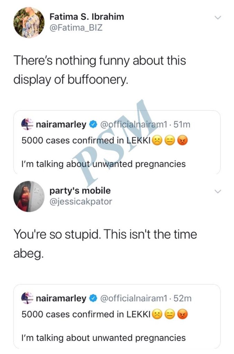Click the verified badge in the second quoted tweet
Screen dimensions: 234x354
tap(93, 299)
